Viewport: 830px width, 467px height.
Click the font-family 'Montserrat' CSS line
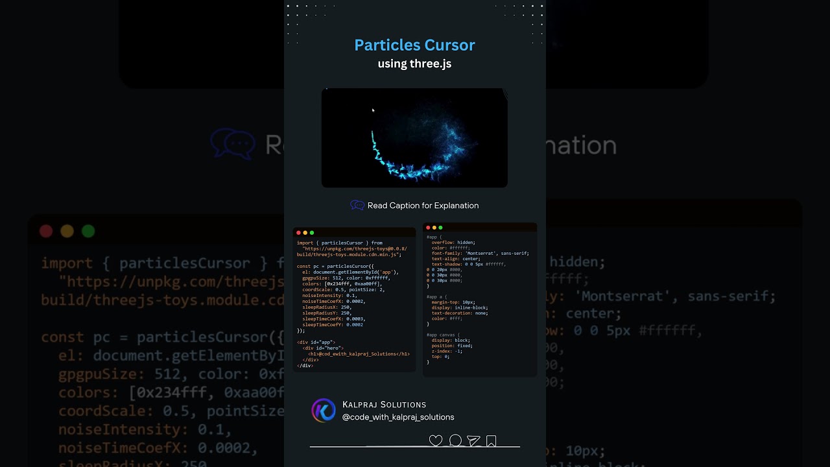click(x=480, y=253)
